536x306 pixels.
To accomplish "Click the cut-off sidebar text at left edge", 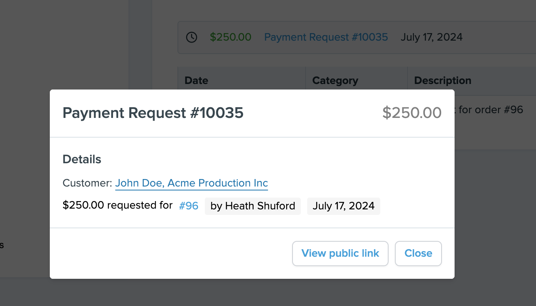I will click(2, 245).
